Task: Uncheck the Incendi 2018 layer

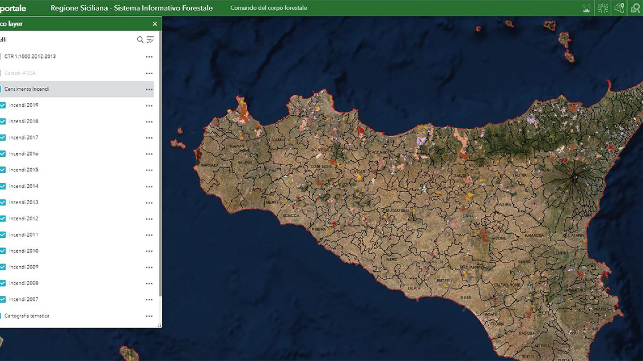Action: (3, 121)
